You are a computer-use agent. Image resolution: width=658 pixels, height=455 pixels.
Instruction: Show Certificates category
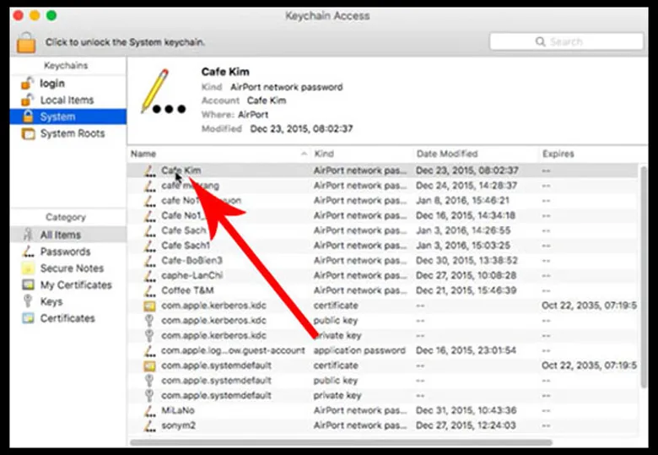pos(67,318)
